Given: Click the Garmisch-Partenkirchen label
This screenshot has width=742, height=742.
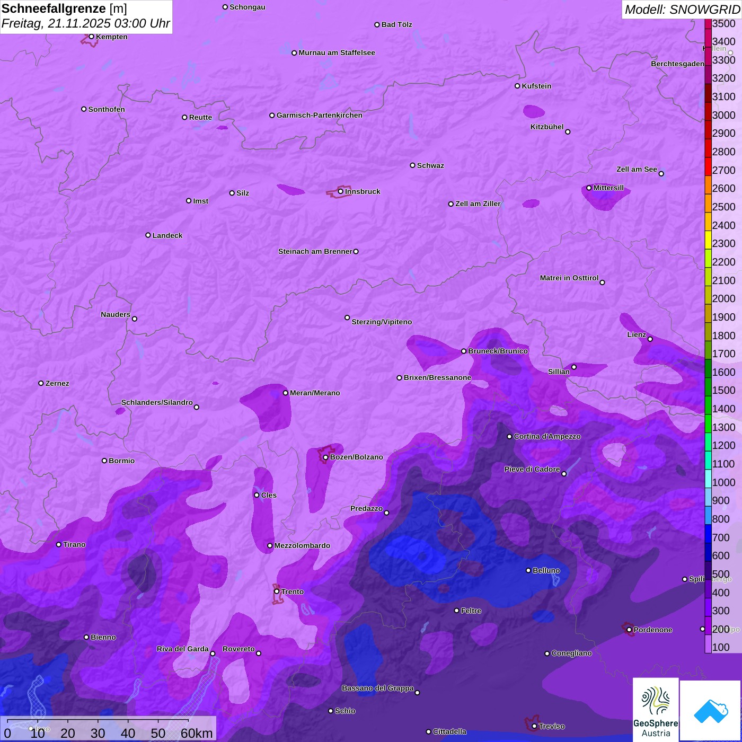Looking at the screenshot, I should click(x=320, y=115).
